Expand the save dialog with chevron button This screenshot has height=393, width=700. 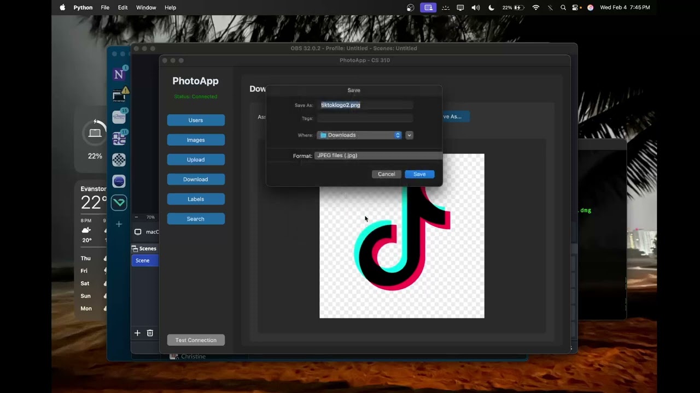point(409,135)
